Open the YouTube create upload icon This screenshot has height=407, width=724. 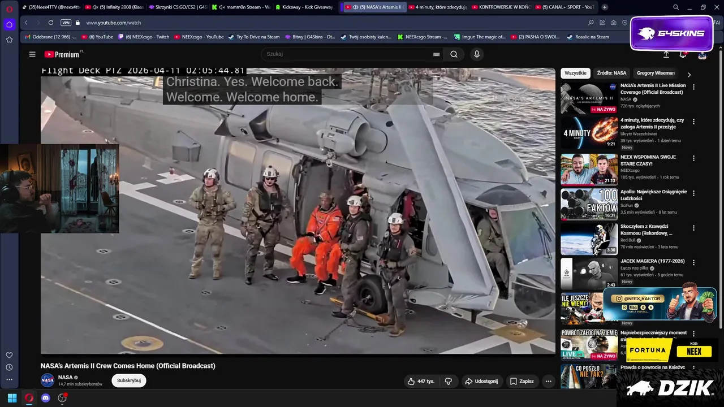[x=666, y=54]
